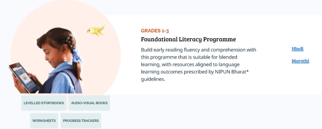Image resolution: width=322 pixels, height=129 pixels.
Task: Open the Progress Trackers tag
Action: point(81,121)
